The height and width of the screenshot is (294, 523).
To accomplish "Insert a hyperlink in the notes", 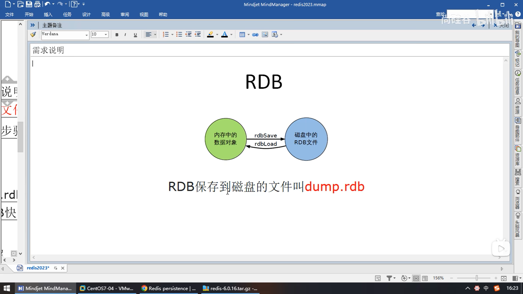I will (x=255, y=35).
